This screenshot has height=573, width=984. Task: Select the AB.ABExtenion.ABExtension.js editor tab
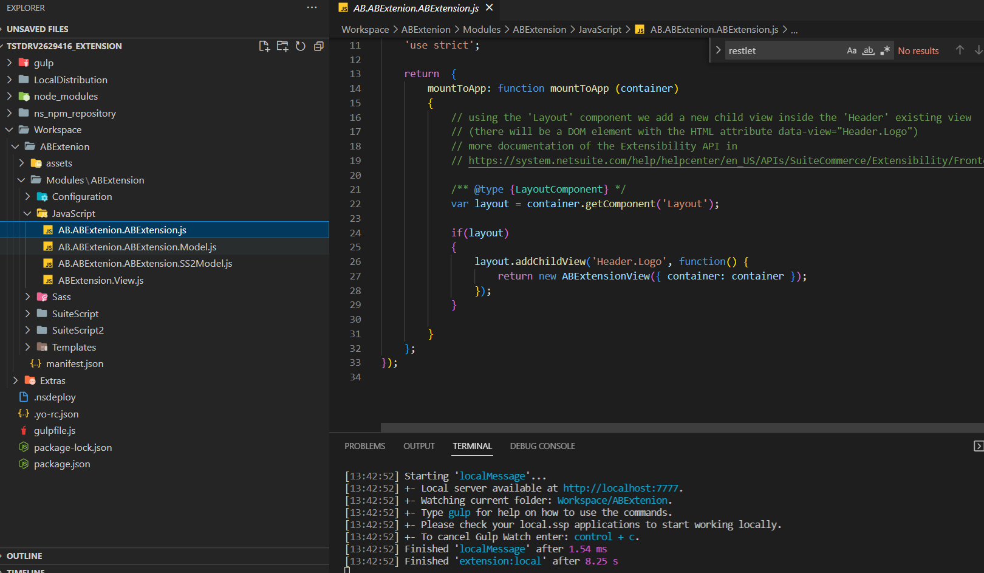(x=416, y=8)
